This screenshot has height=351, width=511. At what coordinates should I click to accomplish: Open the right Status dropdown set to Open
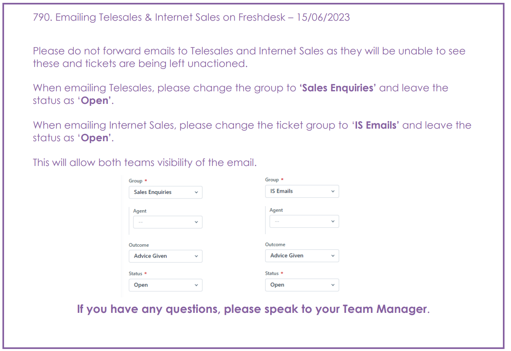coord(302,285)
